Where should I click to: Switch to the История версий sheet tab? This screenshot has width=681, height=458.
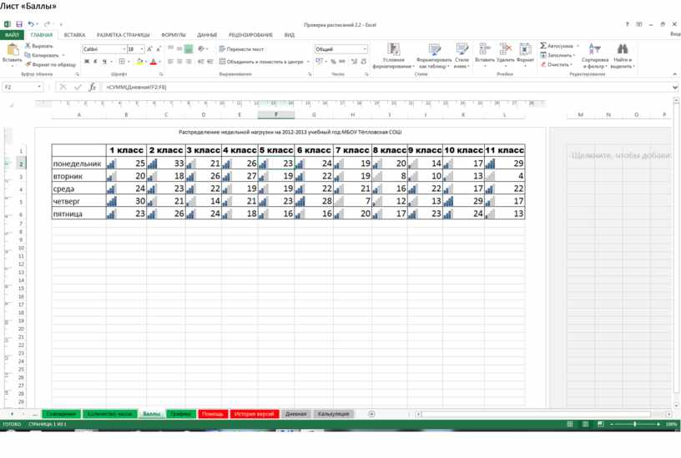coord(254,414)
